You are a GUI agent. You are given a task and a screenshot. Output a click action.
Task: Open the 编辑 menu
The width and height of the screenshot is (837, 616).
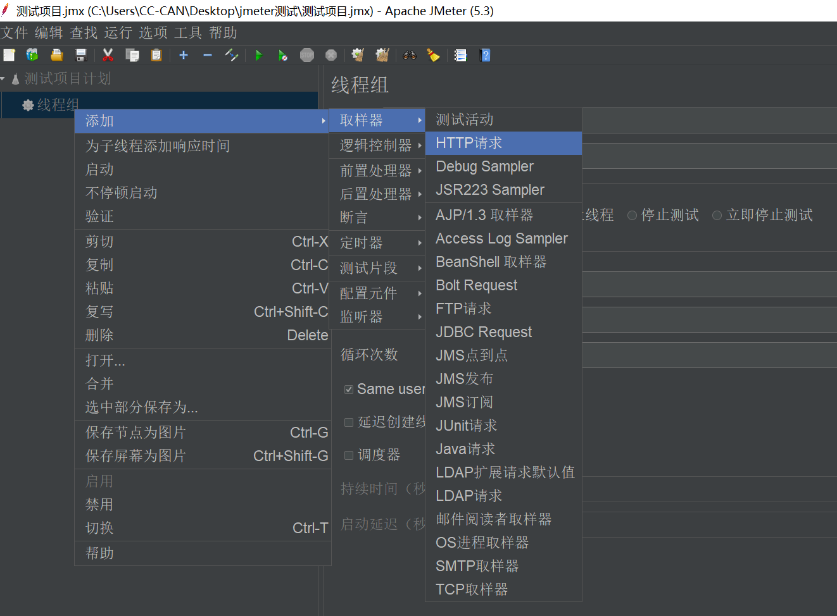(x=49, y=33)
